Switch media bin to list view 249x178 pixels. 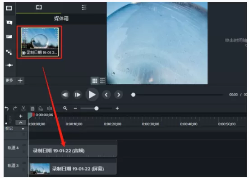click(102, 81)
